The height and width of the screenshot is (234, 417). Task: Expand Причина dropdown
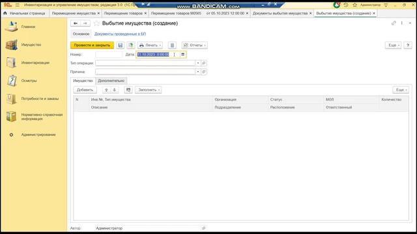[x=198, y=72]
